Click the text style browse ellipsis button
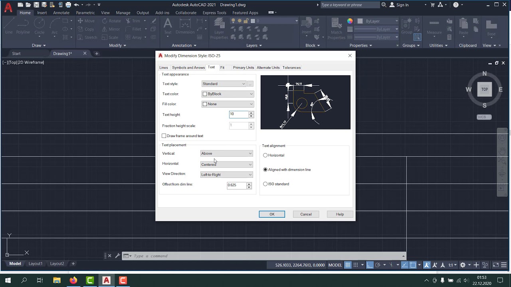The width and height of the screenshot is (511, 287). pyautogui.click(x=250, y=84)
